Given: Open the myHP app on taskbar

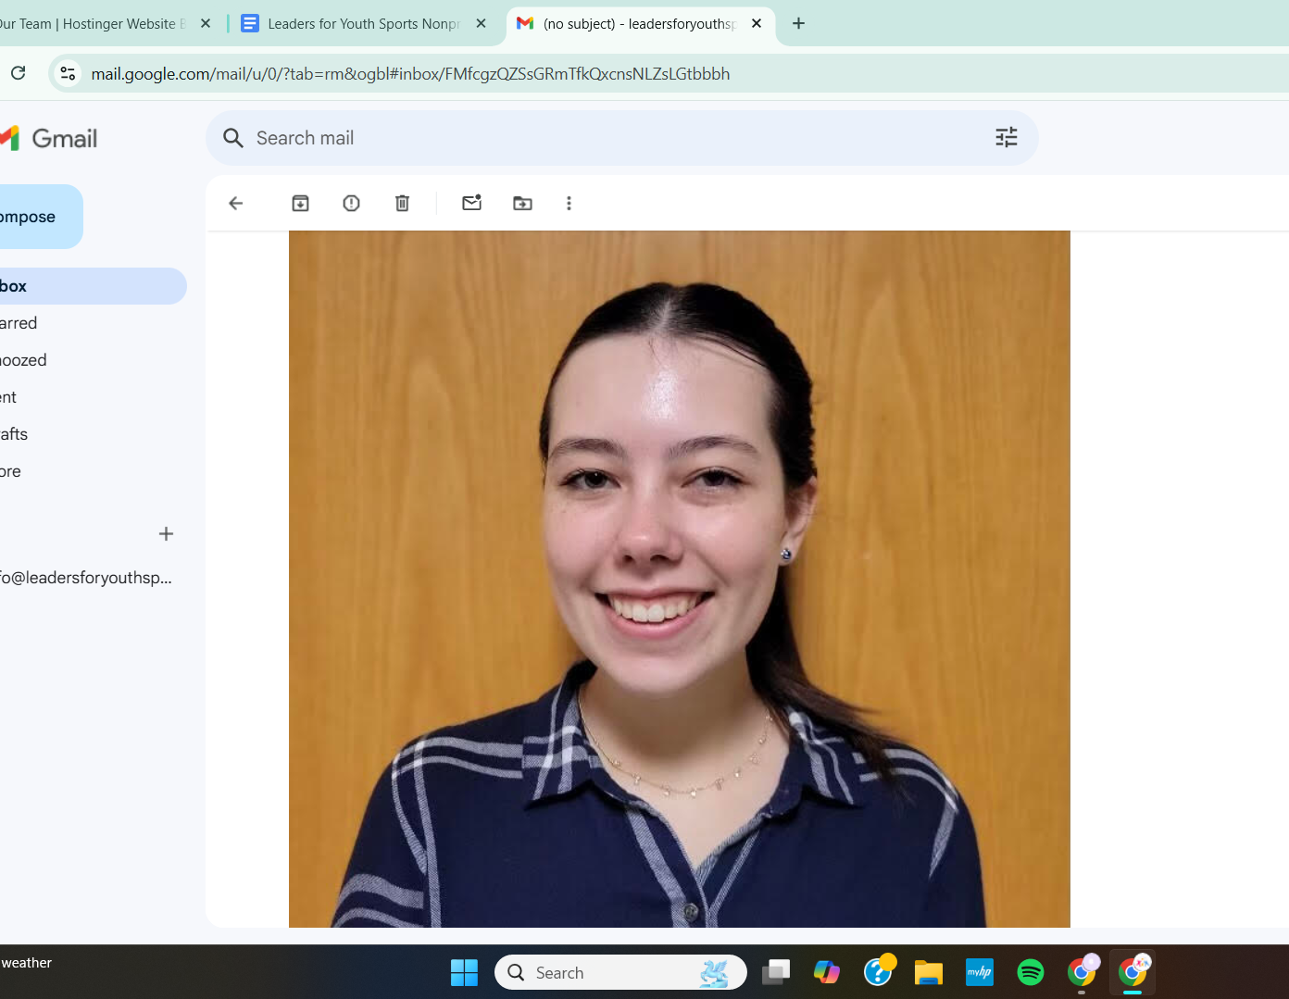Looking at the screenshot, I should [980, 973].
